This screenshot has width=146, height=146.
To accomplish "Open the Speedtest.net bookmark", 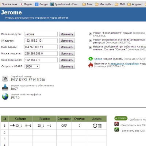I will pyautogui.click(x=65, y=4).
